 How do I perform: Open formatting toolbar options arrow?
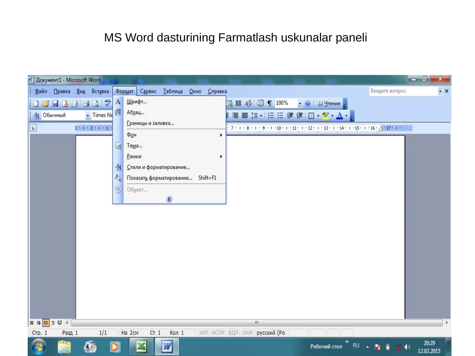pyautogui.click(x=352, y=116)
